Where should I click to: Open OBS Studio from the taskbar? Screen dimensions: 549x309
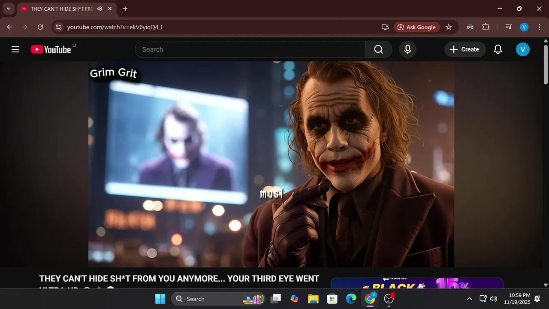click(x=389, y=299)
